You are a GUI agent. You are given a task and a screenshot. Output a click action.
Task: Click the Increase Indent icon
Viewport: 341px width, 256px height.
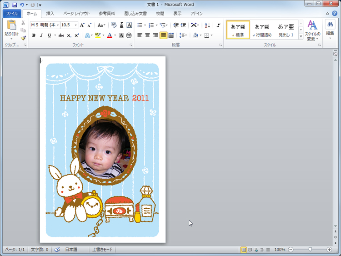pos(184,25)
